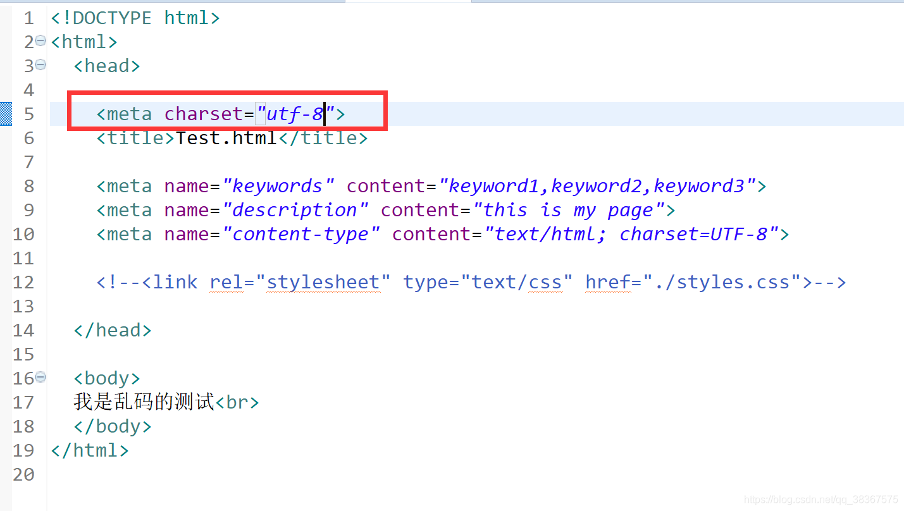Viewport: 904px width, 511px height.
Task: Click the commented-out link stylesheet line
Action: click(x=471, y=282)
